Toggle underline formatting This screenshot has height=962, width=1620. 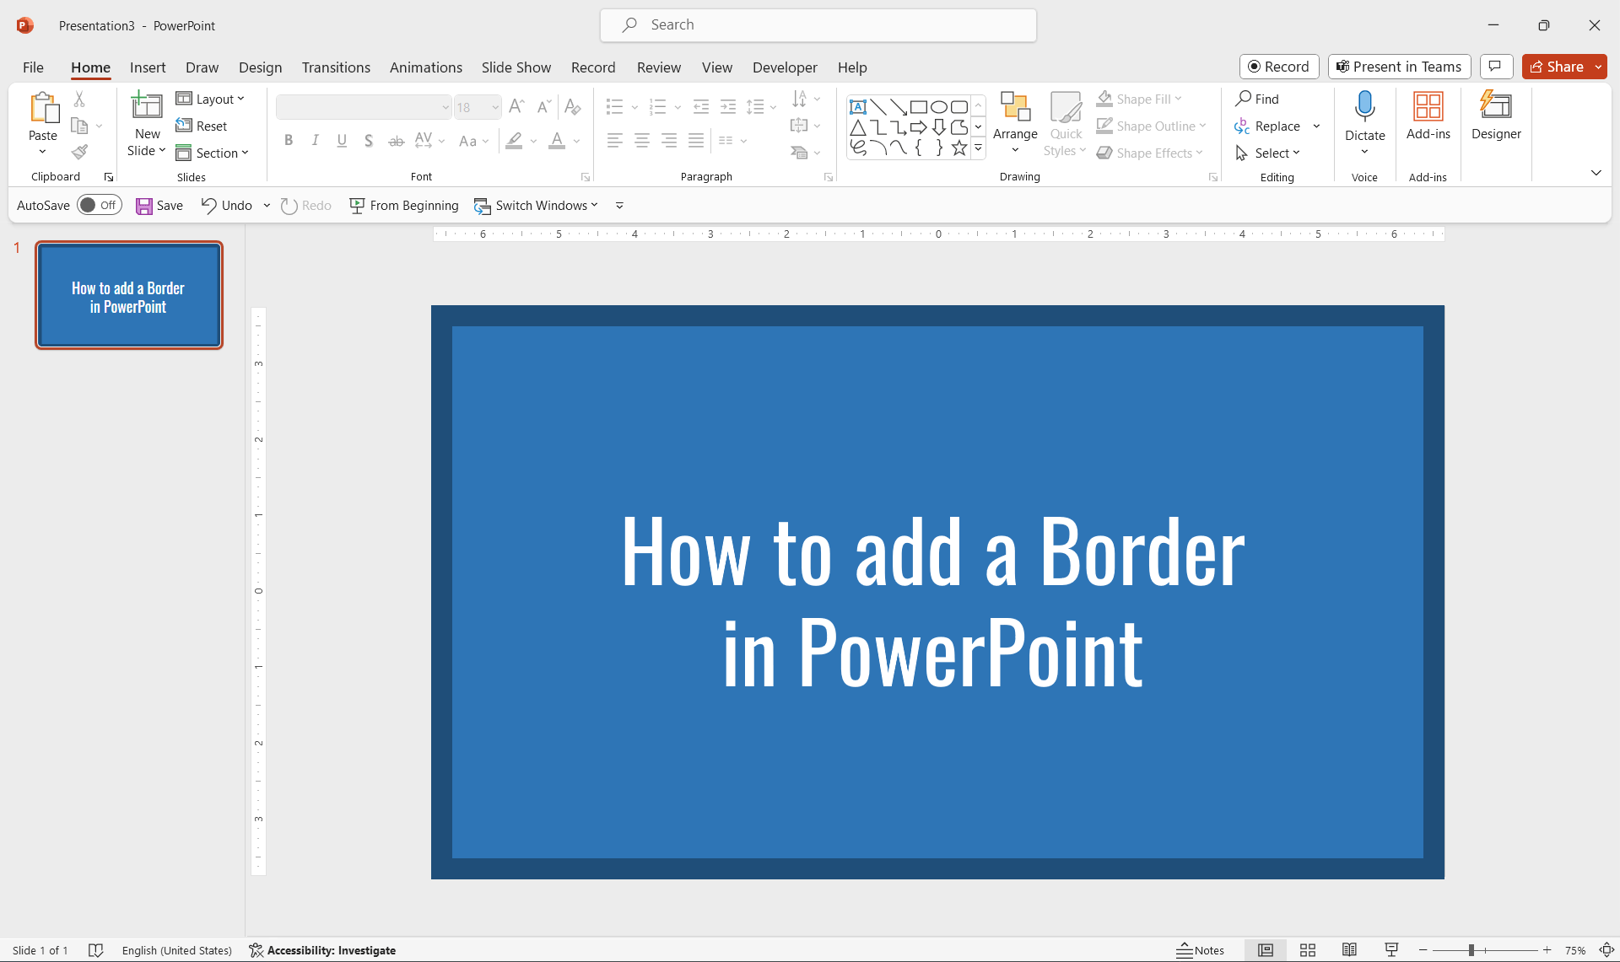click(341, 140)
